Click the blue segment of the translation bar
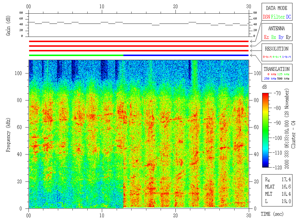Viewport: 298px width, 223px height. pyautogui.click(x=186, y=55)
